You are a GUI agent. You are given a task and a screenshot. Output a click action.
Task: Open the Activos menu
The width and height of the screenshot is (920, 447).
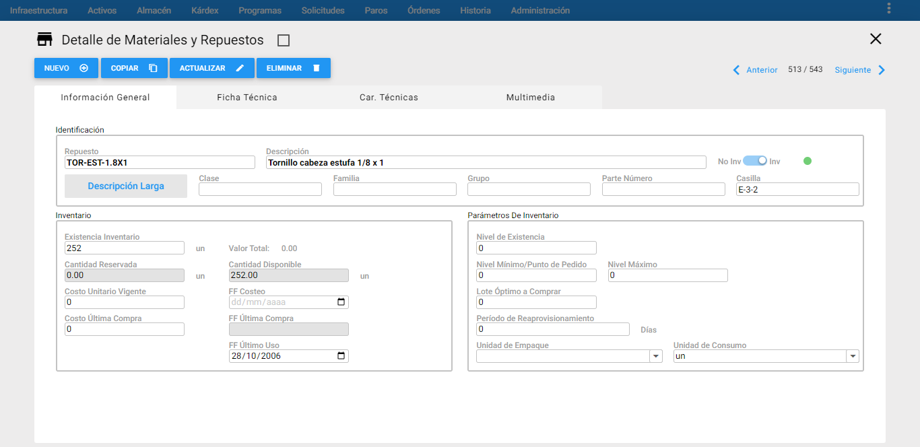point(102,10)
